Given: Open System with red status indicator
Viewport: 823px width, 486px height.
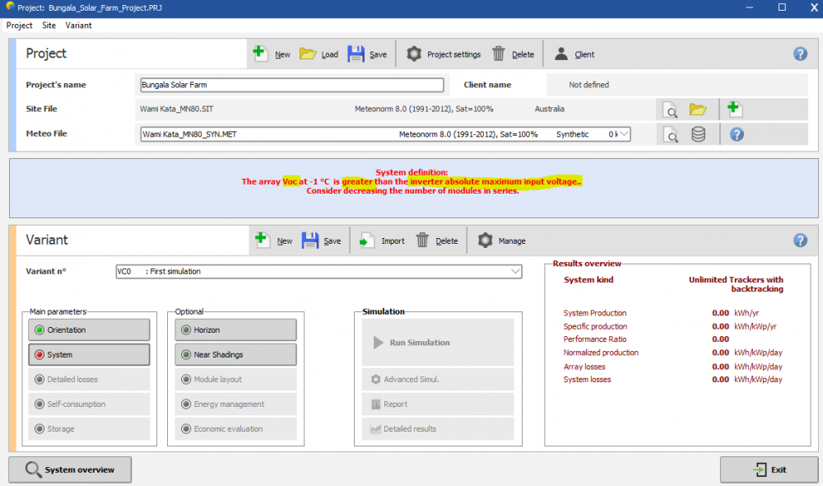Looking at the screenshot, I should (89, 354).
